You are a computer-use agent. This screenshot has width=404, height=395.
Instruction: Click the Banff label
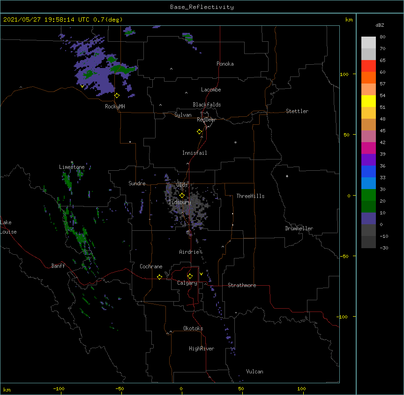pos(58,266)
